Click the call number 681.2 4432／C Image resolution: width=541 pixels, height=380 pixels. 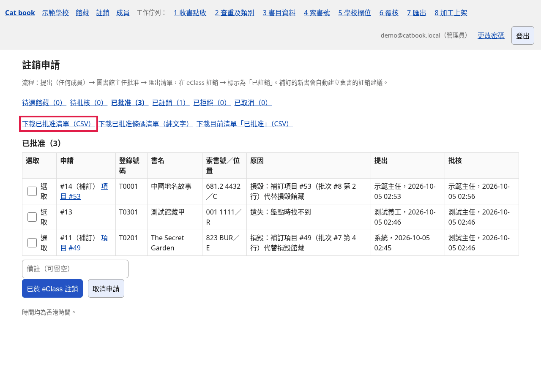pos(224,191)
